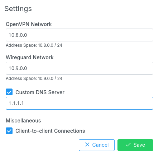Click the Client-to-client Connections label text

point(50,131)
